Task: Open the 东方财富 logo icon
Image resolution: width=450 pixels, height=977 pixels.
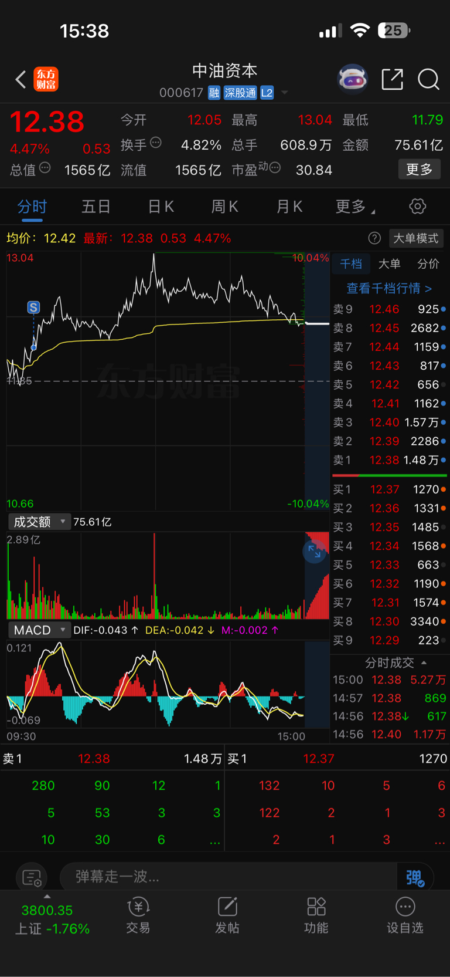Action: (x=46, y=79)
